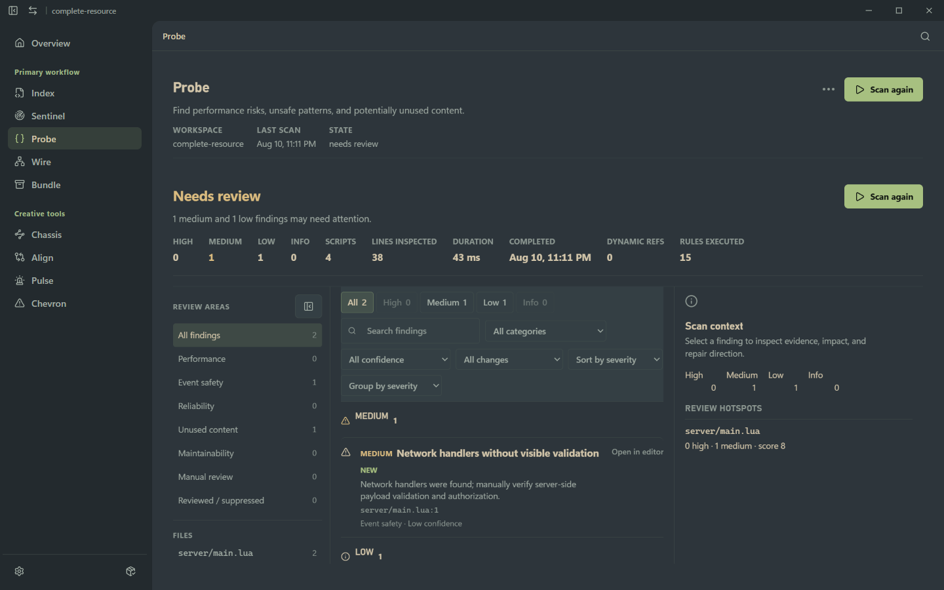Collapse the Review Areas panel

coord(308,306)
